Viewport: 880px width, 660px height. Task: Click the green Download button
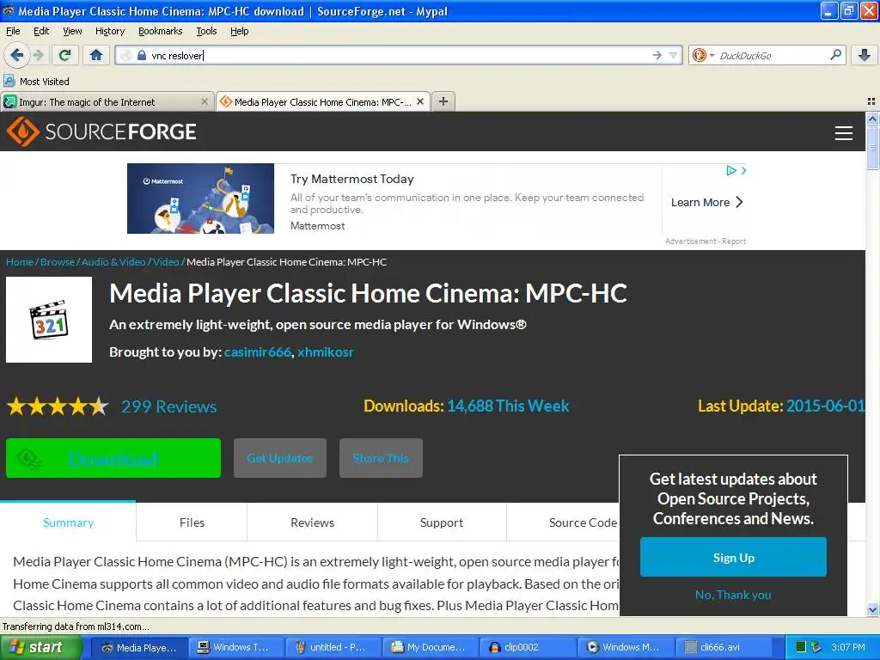tap(113, 458)
